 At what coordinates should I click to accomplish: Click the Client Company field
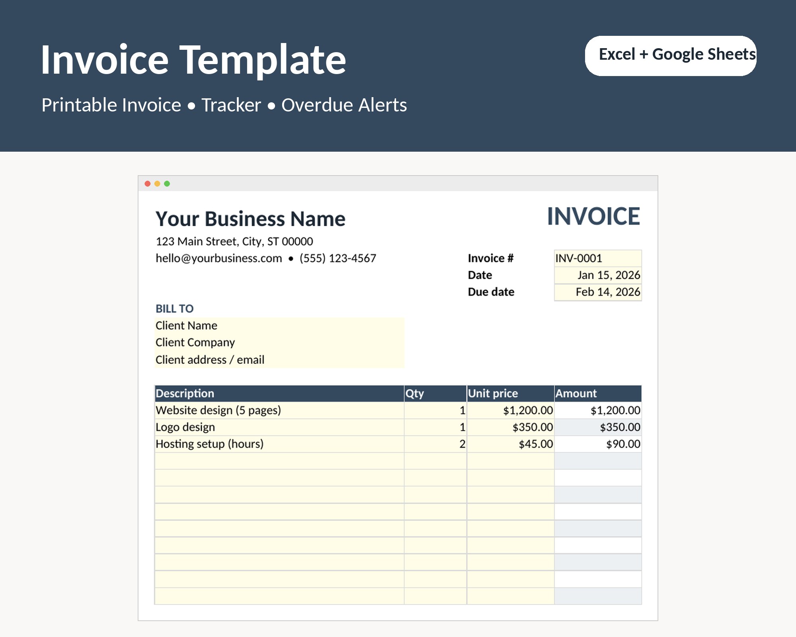click(279, 342)
